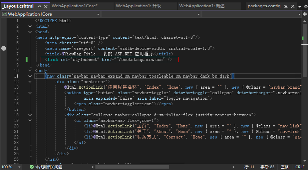308x170 pixels.
Task: Click the breakpoint circle in the margin
Action: click(x=4, y=48)
